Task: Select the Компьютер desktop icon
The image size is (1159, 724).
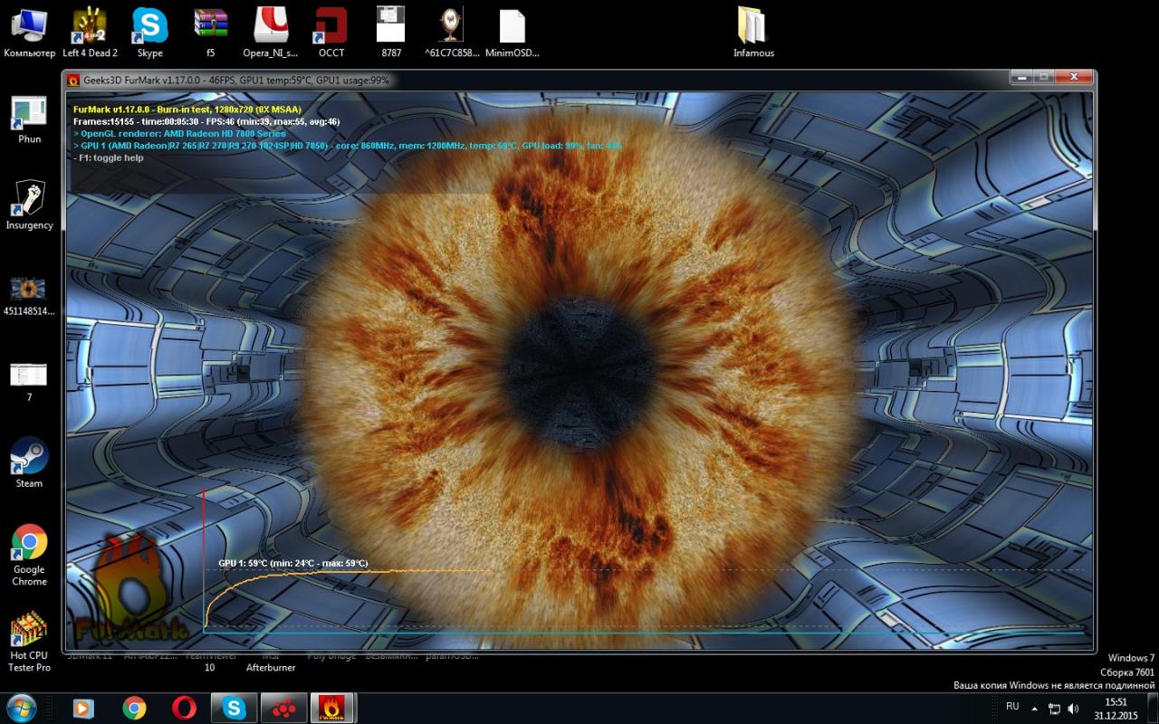Action: [x=29, y=27]
